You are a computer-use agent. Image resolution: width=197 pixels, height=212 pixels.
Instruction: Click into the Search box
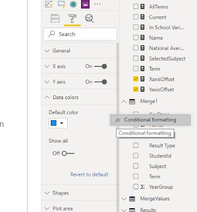click(80, 34)
